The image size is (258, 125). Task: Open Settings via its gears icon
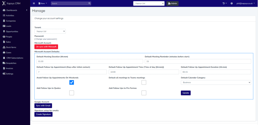point(4,74)
